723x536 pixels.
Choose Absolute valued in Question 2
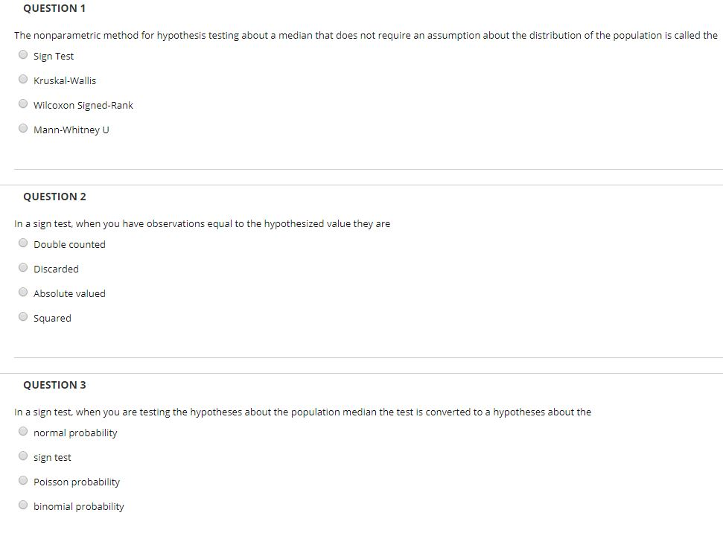(x=23, y=291)
